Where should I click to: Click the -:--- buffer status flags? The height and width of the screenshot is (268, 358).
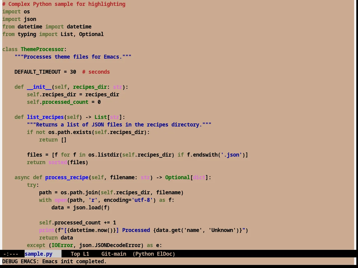10,254
